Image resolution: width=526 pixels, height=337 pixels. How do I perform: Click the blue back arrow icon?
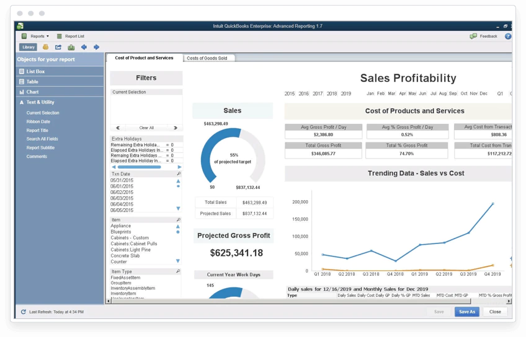(84, 47)
